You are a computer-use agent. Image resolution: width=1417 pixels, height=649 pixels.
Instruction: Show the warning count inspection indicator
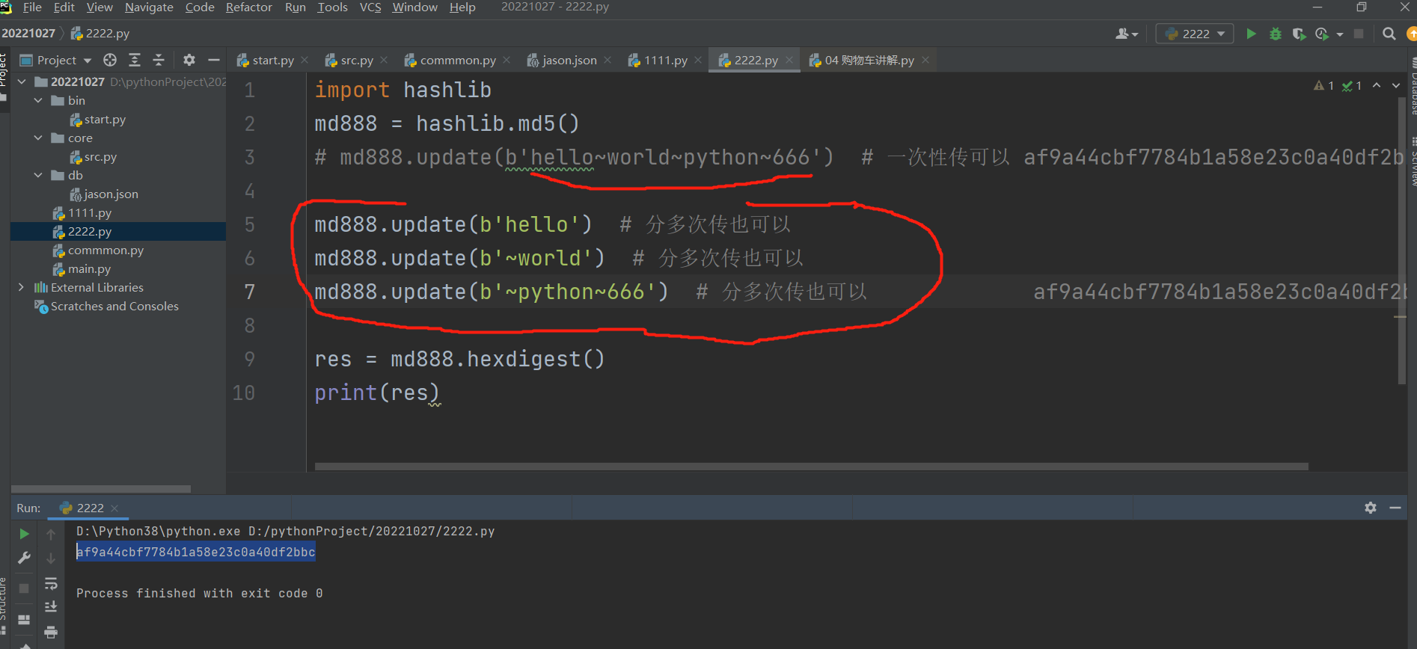(1323, 85)
